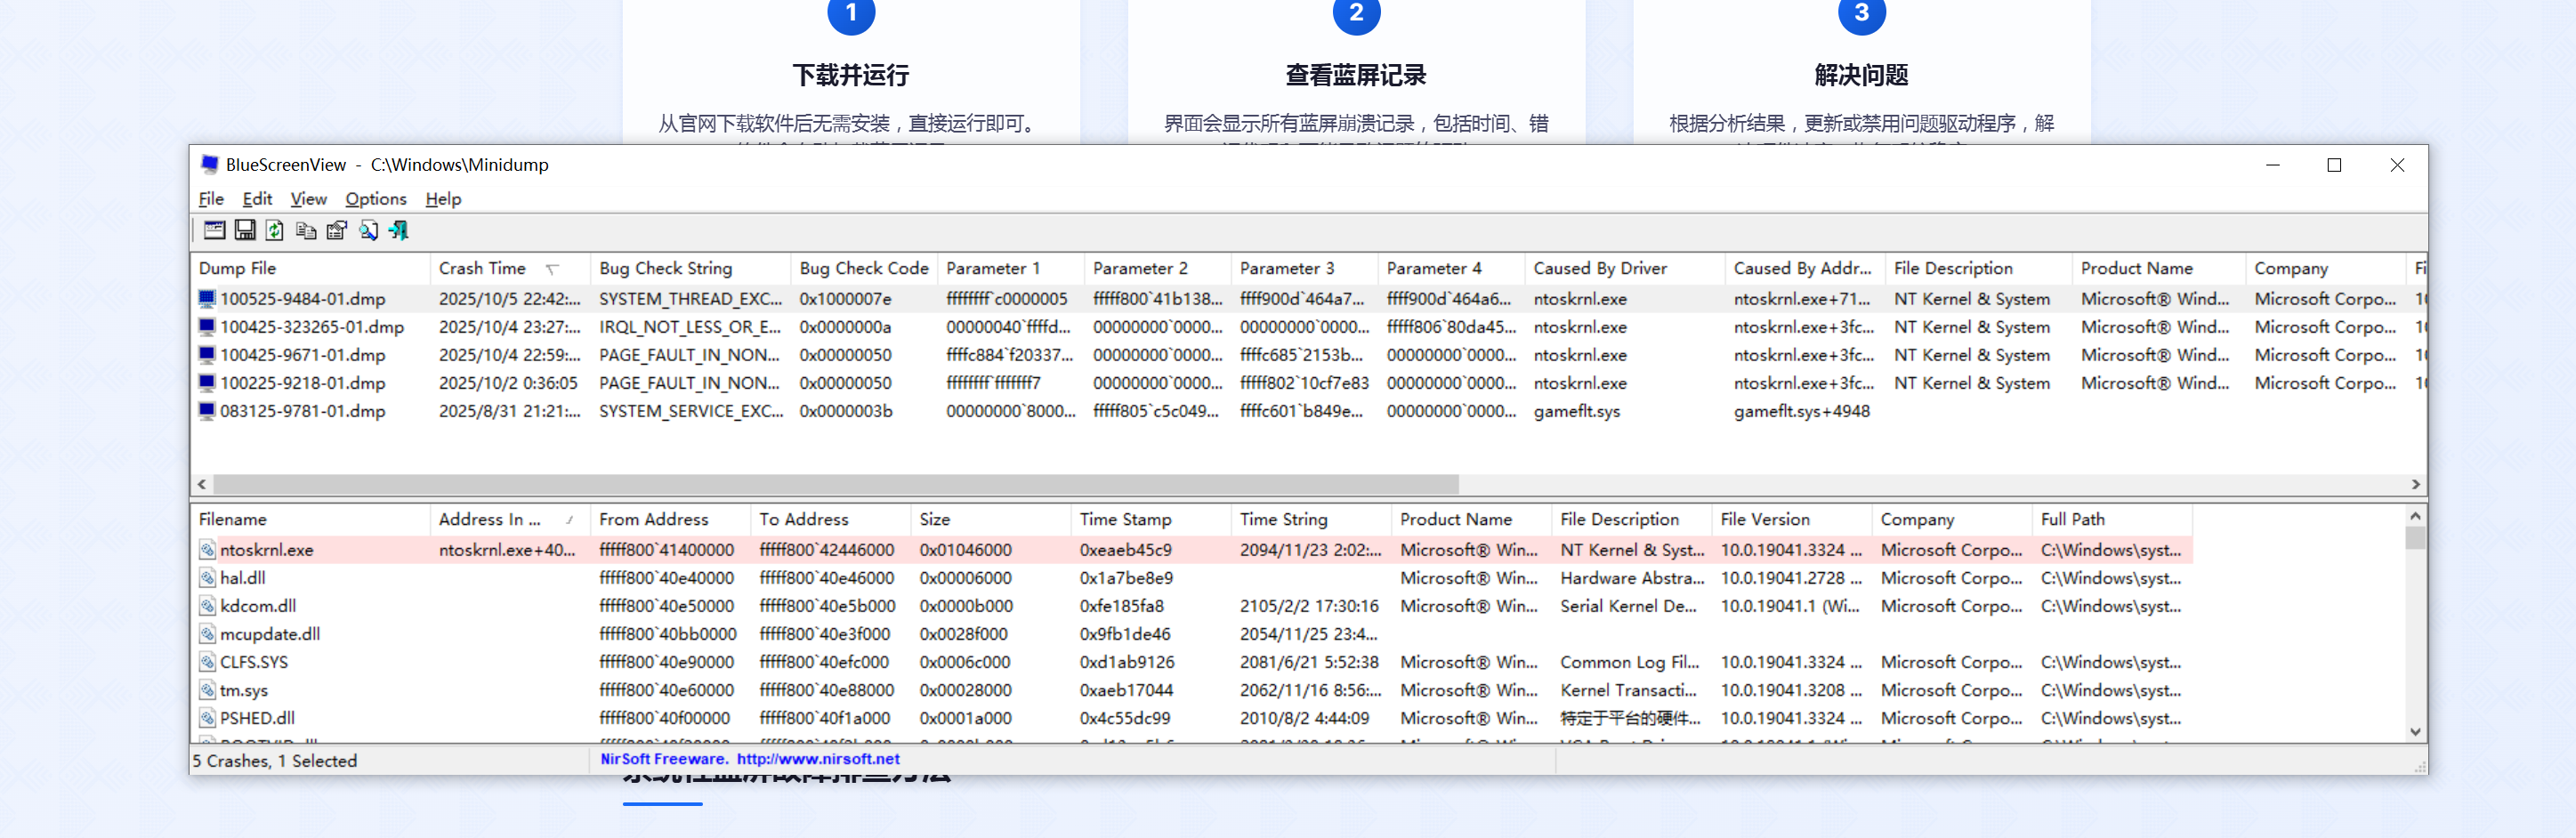Select the 100425-323265-01.dmp crash row
The image size is (2576, 838).
click(x=1308, y=327)
